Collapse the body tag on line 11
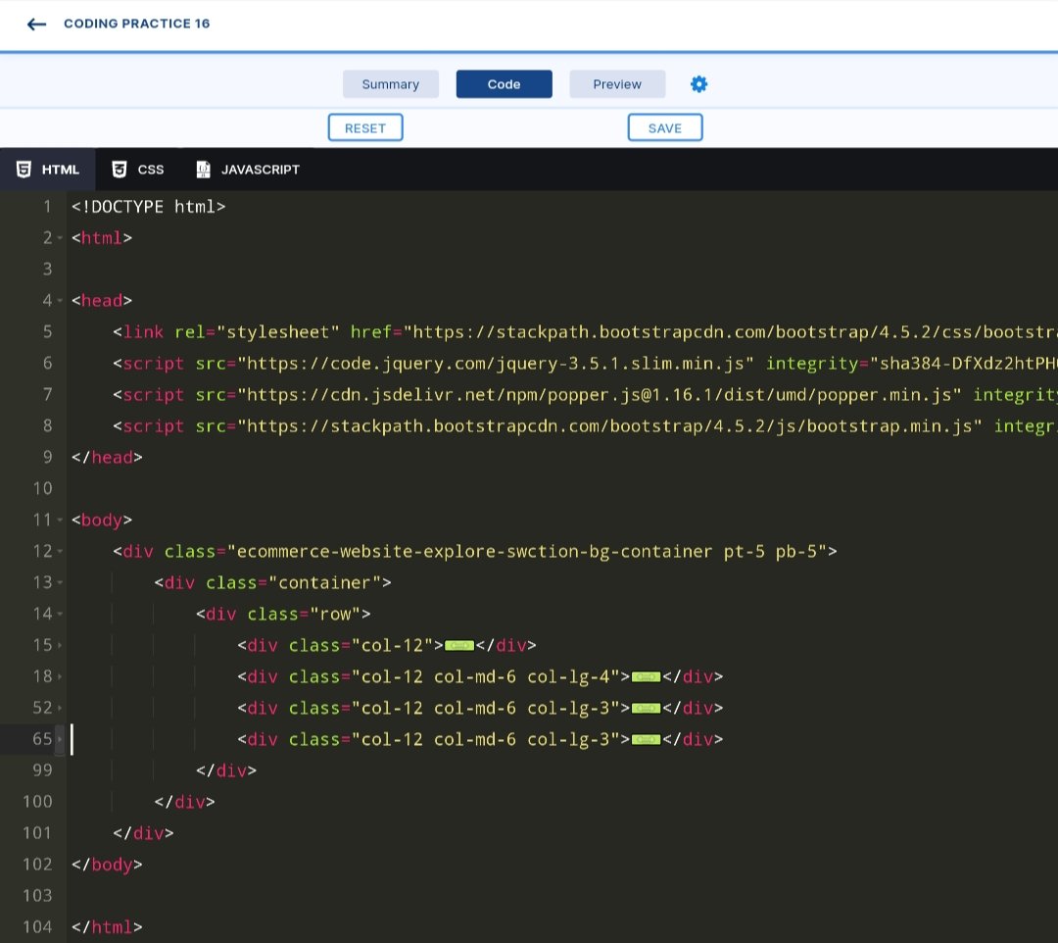Screen dimensions: 1058x943 (x=60, y=521)
